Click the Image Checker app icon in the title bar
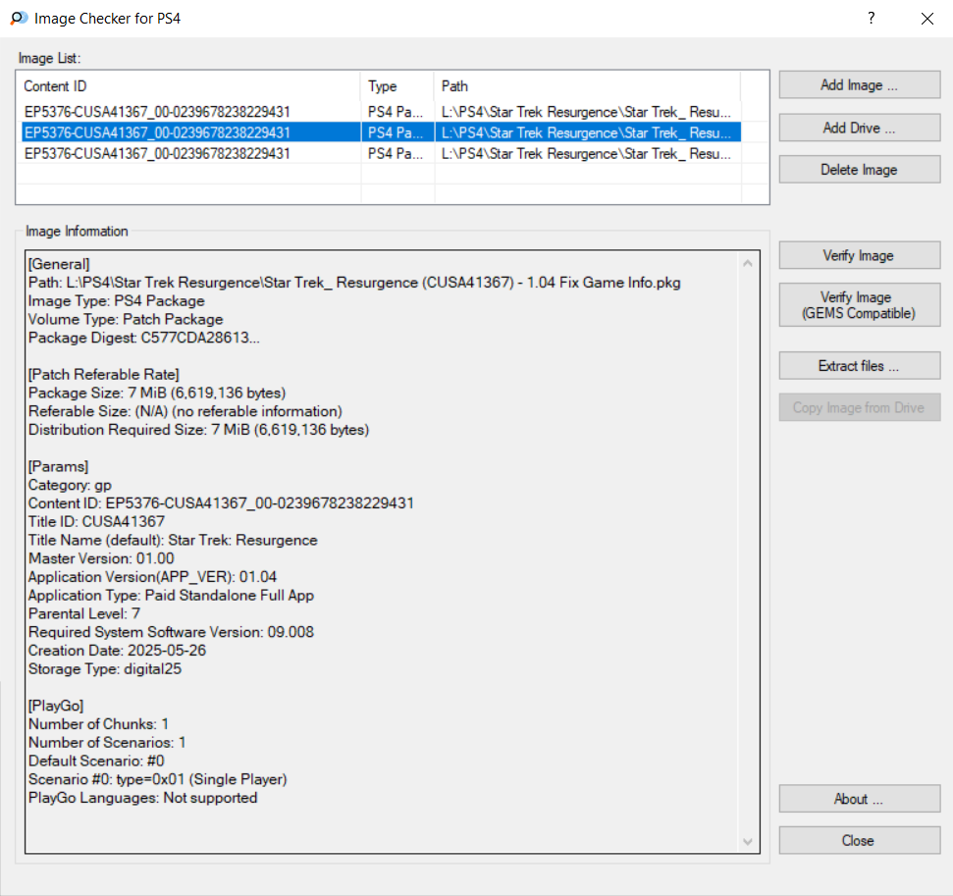Image resolution: width=953 pixels, height=896 pixels. point(19,19)
